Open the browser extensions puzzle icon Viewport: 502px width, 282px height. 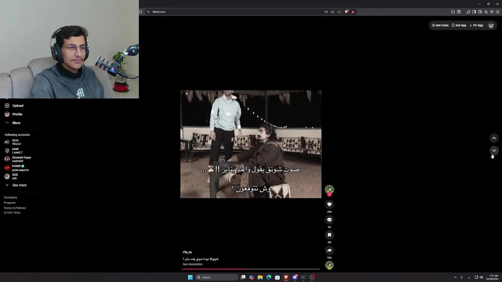click(453, 12)
